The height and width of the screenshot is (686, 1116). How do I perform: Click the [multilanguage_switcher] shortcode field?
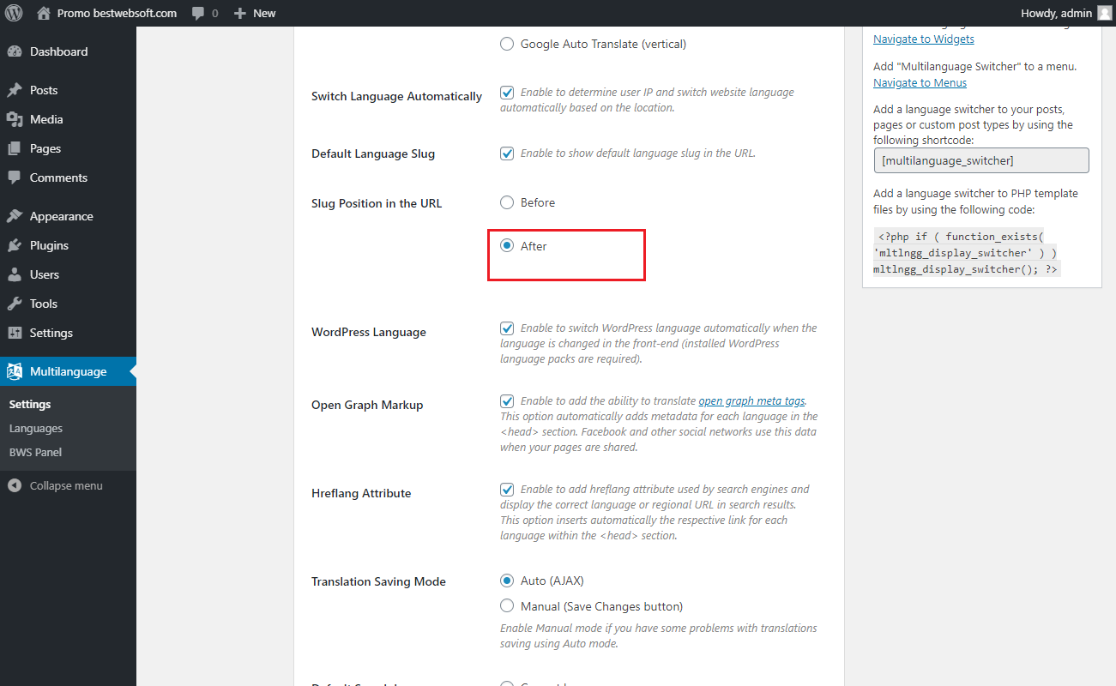click(x=981, y=160)
